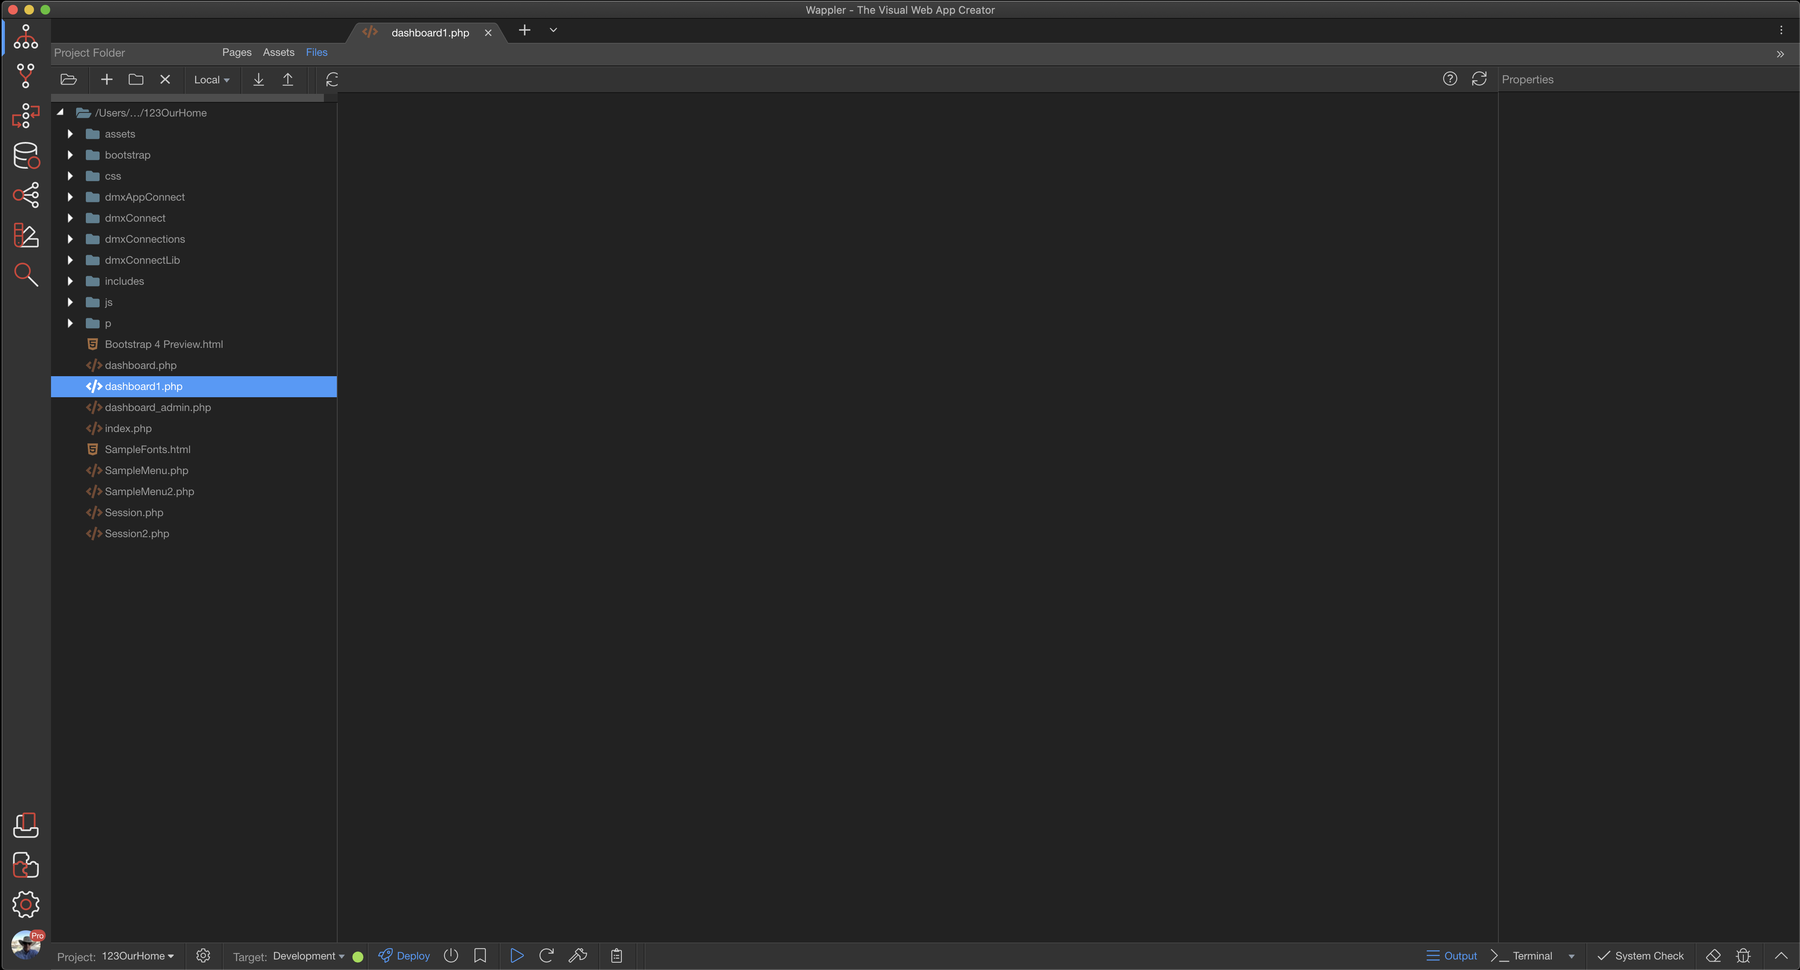Open the Publishing tray sidebar icon
1800x970 pixels.
pos(26,826)
